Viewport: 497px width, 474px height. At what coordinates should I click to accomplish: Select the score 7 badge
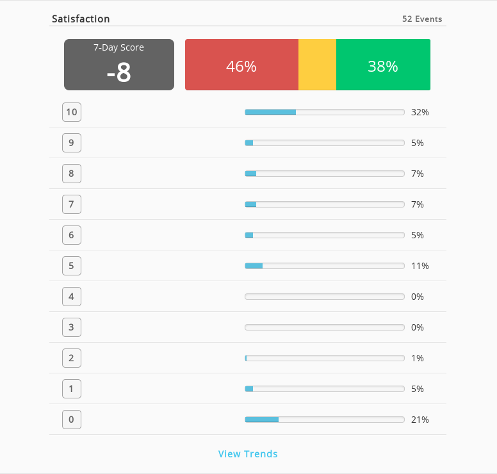[x=72, y=204]
